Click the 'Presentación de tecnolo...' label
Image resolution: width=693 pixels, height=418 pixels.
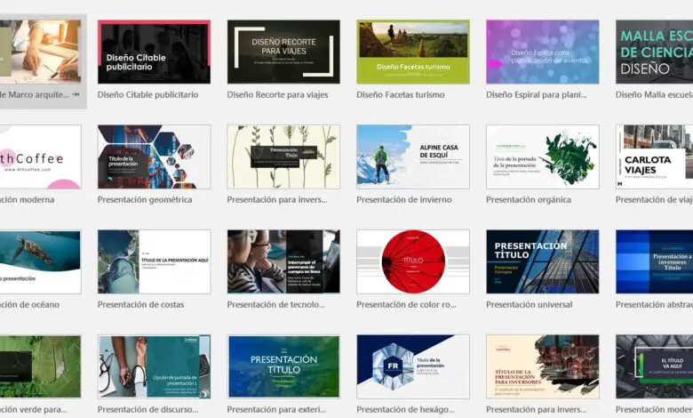tap(275, 304)
